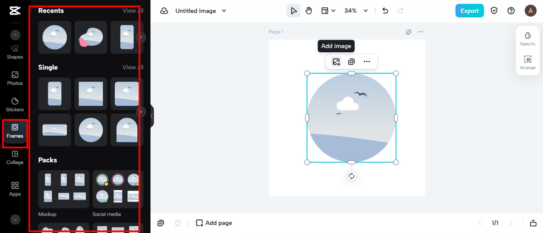The width and height of the screenshot is (543, 233).
Task: Open the Arrange options
Action: click(x=528, y=62)
